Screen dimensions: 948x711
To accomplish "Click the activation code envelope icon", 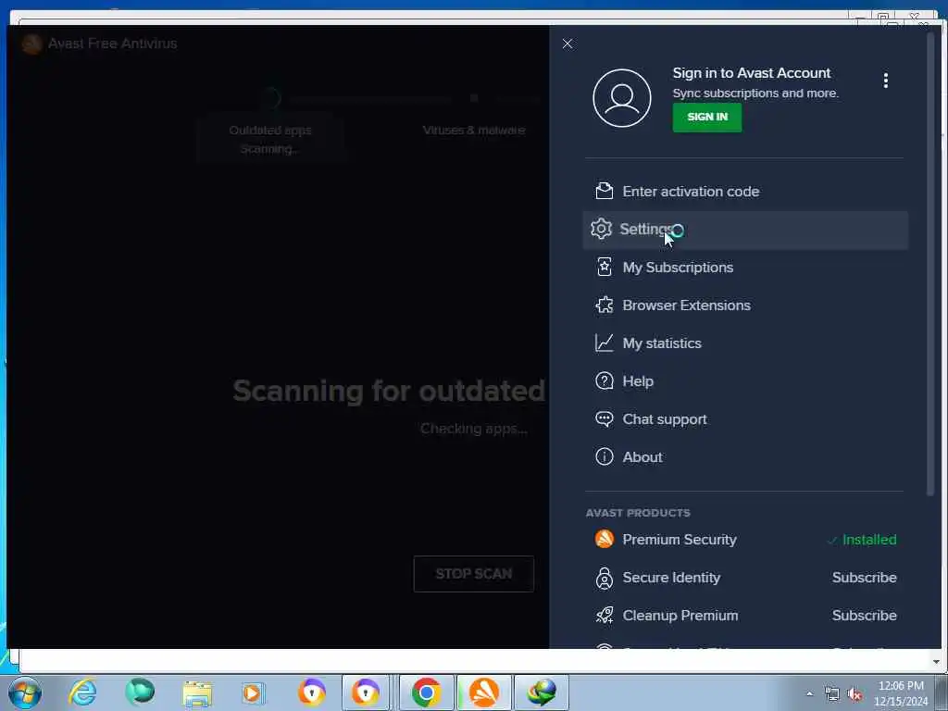I will click(x=604, y=191).
